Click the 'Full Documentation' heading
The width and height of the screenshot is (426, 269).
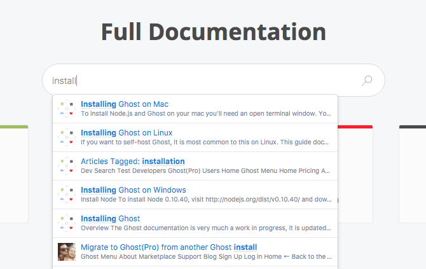pyautogui.click(x=214, y=32)
